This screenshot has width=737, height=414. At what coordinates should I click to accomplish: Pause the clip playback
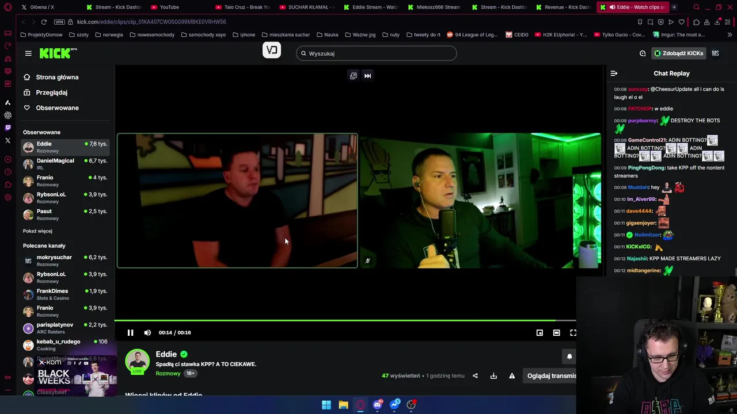tap(130, 332)
